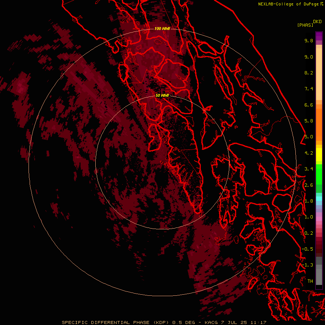325x325 pixels.
Task: Click the 1.8 value on the color scale
Action: 309,201
